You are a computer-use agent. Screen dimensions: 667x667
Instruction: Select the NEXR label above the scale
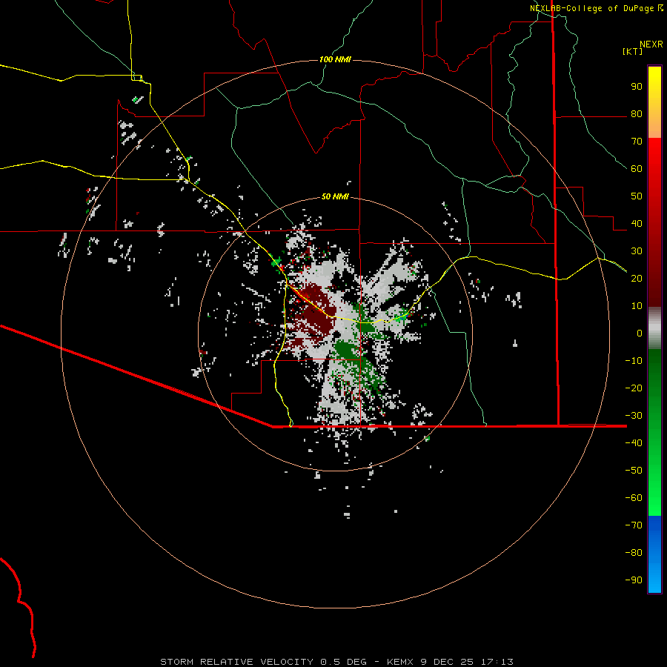tap(651, 44)
